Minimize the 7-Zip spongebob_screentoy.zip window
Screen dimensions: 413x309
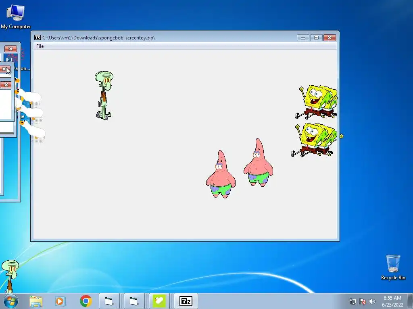click(x=303, y=38)
